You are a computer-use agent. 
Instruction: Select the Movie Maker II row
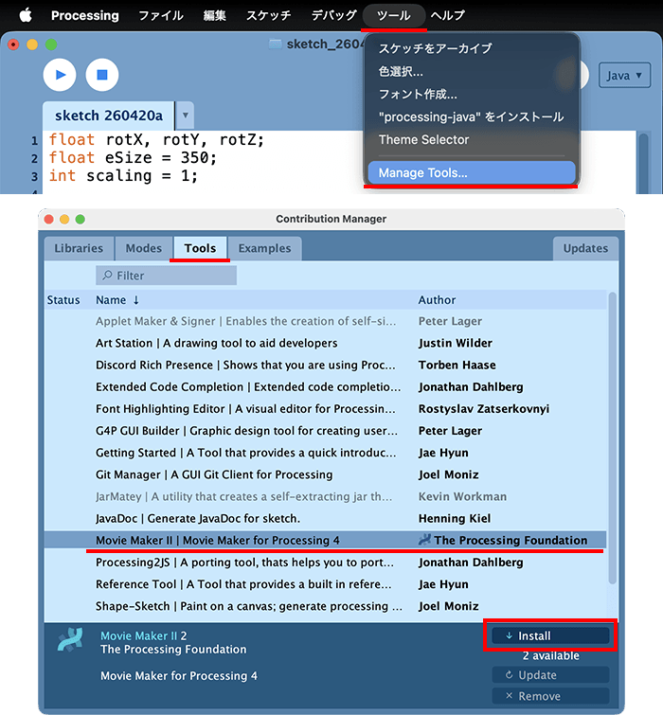coord(325,541)
